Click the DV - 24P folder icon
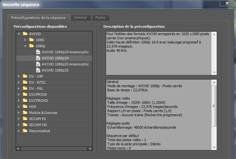 25,76
